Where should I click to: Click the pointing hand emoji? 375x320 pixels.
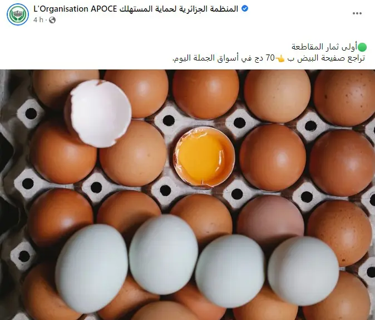(280, 58)
